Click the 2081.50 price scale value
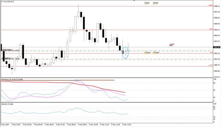This screenshot has height=127, width=221. click(x=217, y=59)
